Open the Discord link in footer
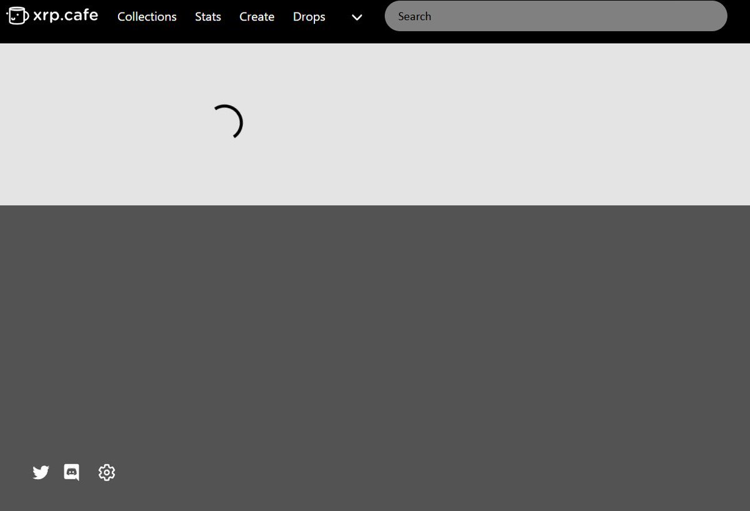 pyautogui.click(x=72, y=472)
